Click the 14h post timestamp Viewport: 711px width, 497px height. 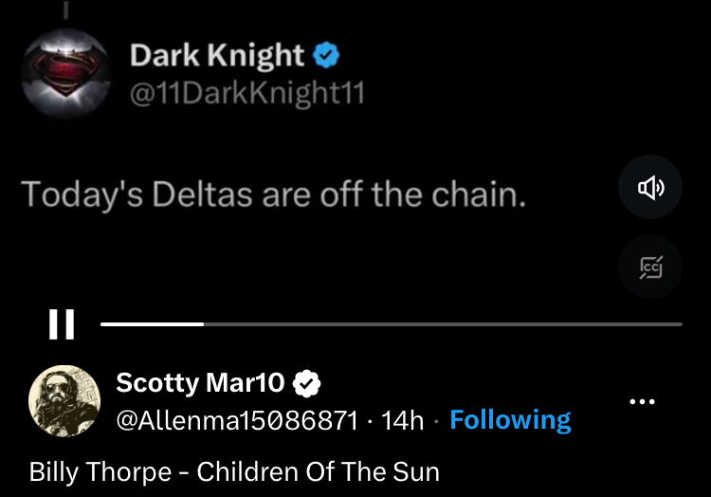(402, 420)
